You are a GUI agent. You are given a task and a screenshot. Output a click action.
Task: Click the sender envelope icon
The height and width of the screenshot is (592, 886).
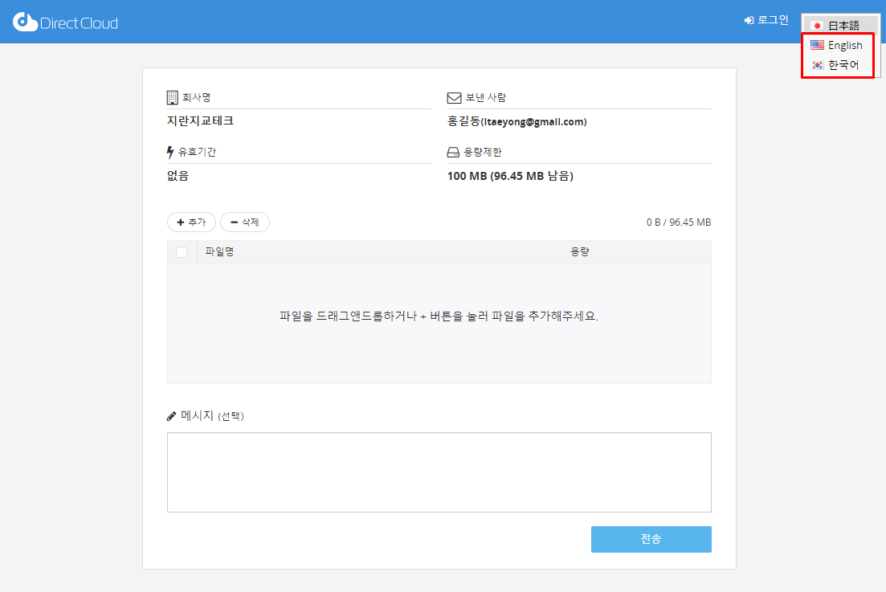point(454,98)
